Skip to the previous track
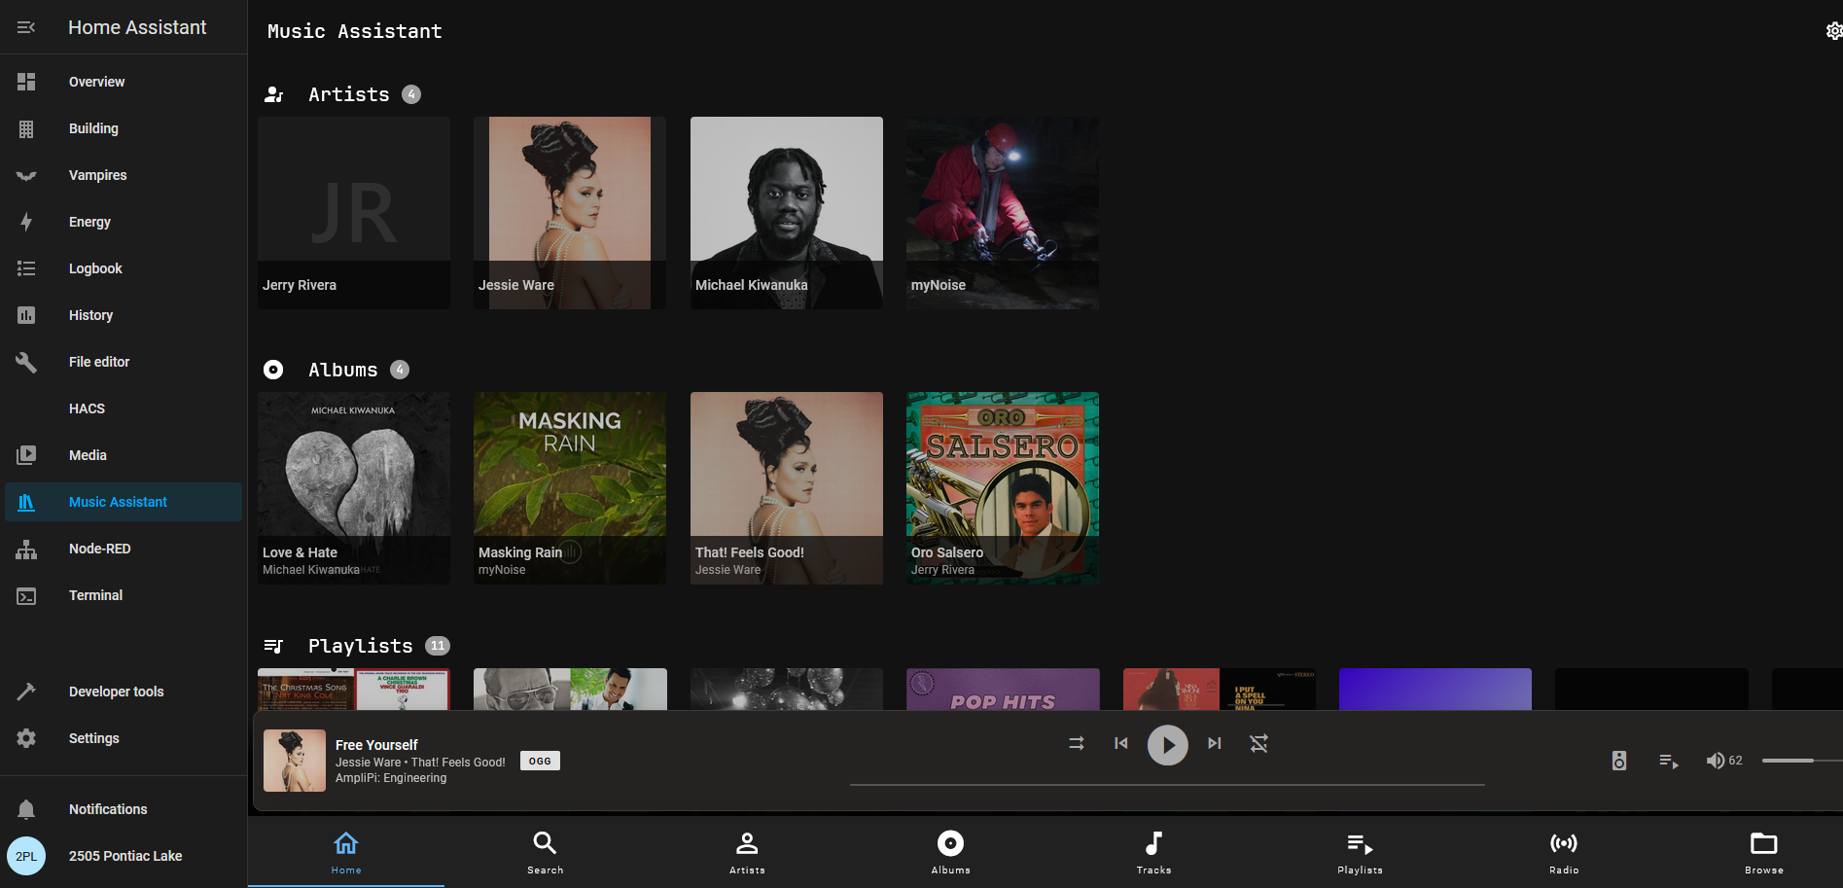The width and height of the screenshot is (1843, 888). click(1120, 743)
